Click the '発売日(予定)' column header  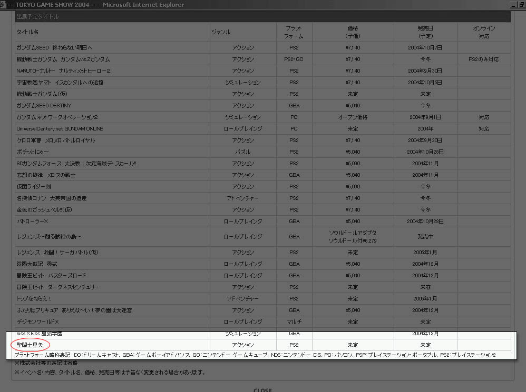coord(425,32)
